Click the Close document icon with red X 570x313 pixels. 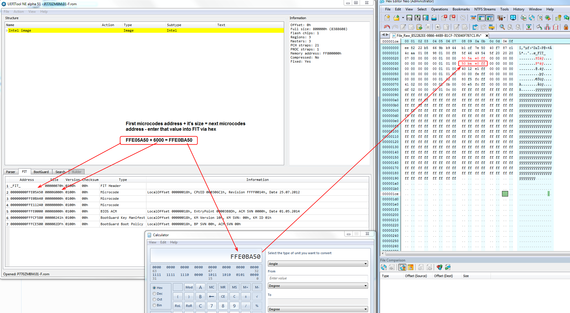coord(444,18)
